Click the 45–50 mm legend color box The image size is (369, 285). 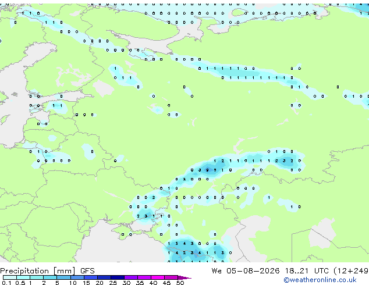click(171, 277)
